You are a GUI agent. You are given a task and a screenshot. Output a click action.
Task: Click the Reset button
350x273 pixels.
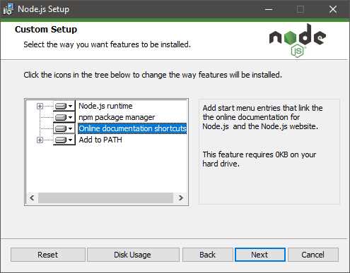48,255
